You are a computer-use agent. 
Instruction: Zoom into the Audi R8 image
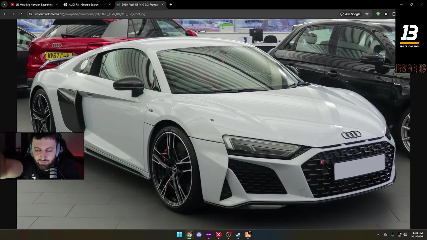click(213, 124)
